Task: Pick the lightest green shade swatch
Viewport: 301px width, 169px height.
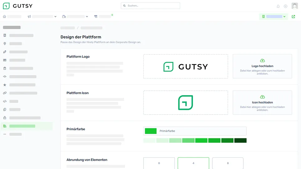Action: tap(150, 141)
